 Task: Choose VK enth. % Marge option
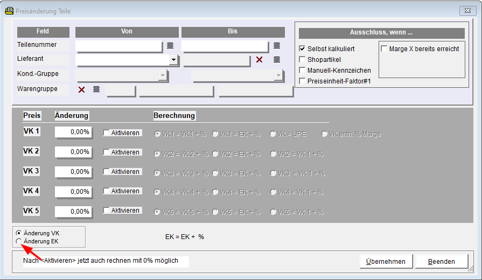pyautogui.click(x=324, y=134)
